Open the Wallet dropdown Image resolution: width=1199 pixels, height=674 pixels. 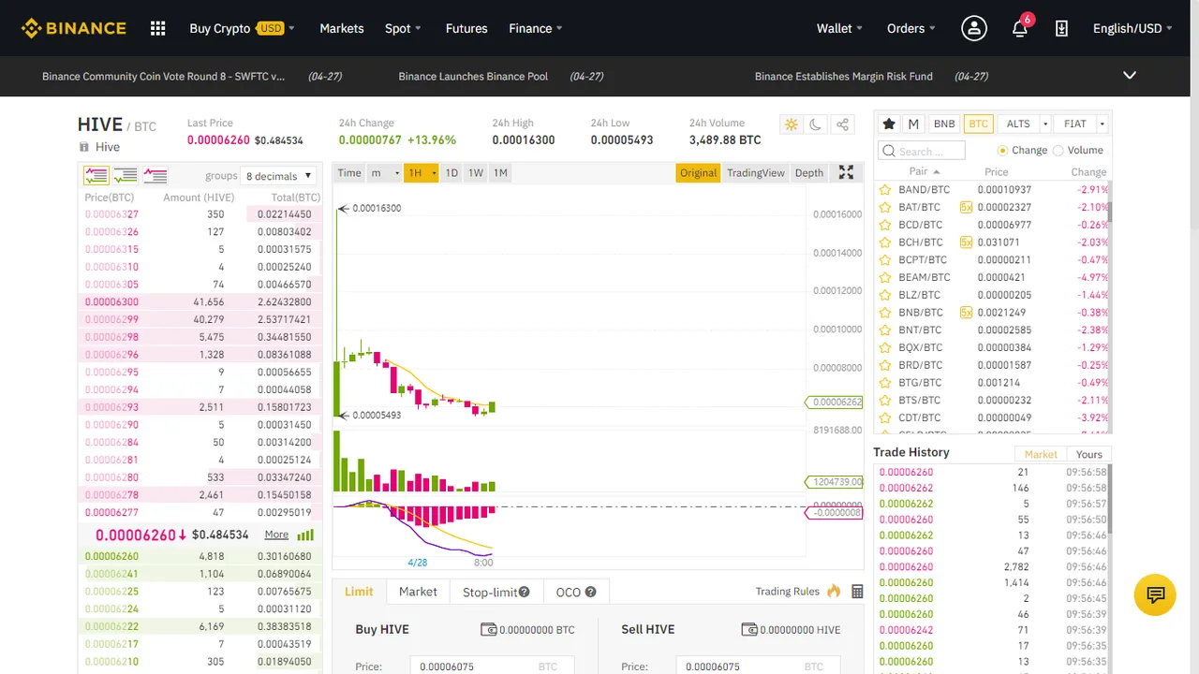839,28
